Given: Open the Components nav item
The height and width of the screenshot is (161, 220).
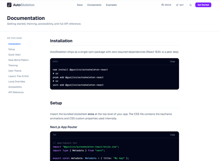Looking at the screenshot, I should (94, 5).
